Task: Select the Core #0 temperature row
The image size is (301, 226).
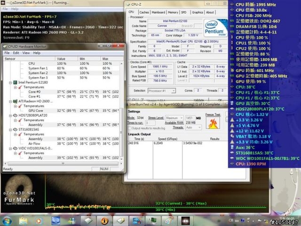Action: tap(62, 92)
